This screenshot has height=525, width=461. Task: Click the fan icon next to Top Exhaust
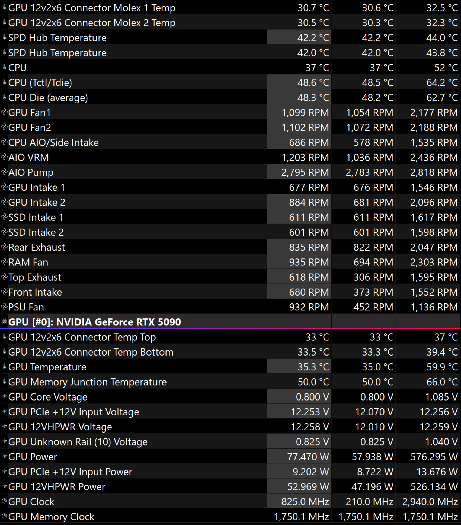(4, 277)
